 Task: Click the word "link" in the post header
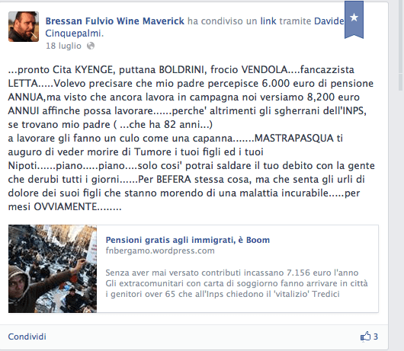[x=268, y=21]
